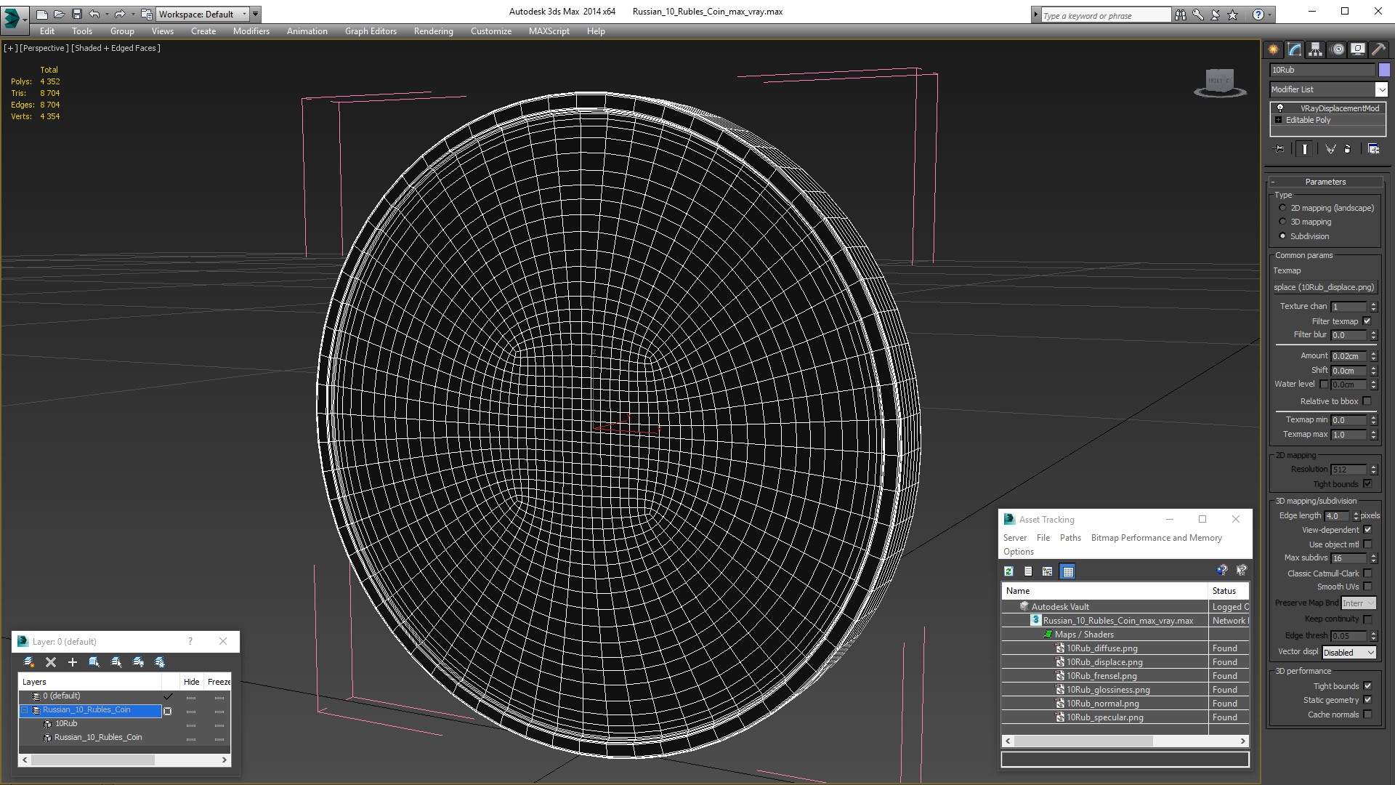
Task: Enable Relative to bbox checkbox
Action: [x=1367, y=401]
